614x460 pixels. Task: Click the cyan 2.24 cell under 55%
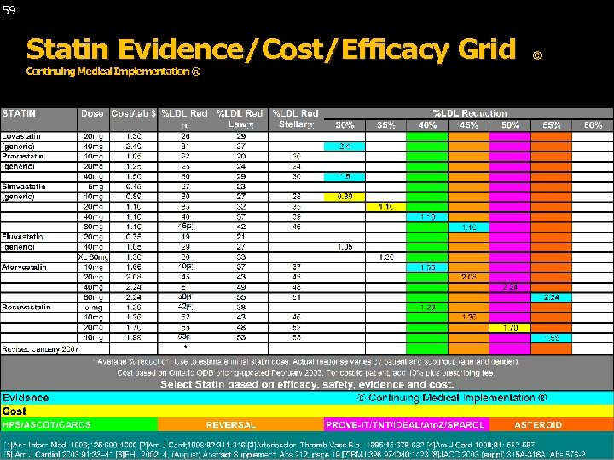552,297
